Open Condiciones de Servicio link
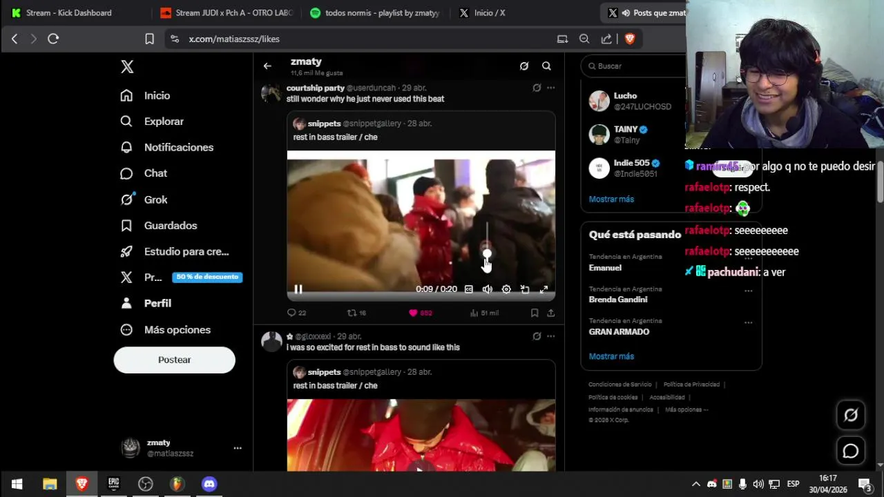Screen dimensions: 884x497 (x=620, y=384)
